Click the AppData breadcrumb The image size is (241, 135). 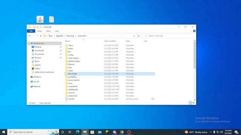point(59,36)
